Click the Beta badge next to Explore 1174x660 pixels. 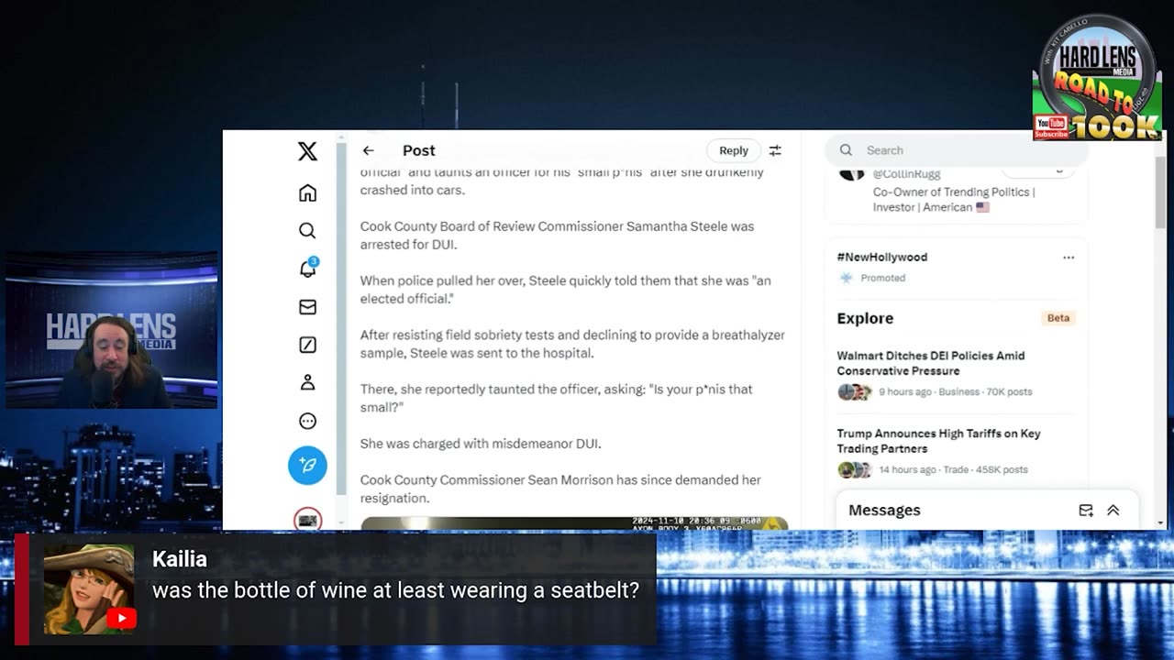coord(1058,318)
